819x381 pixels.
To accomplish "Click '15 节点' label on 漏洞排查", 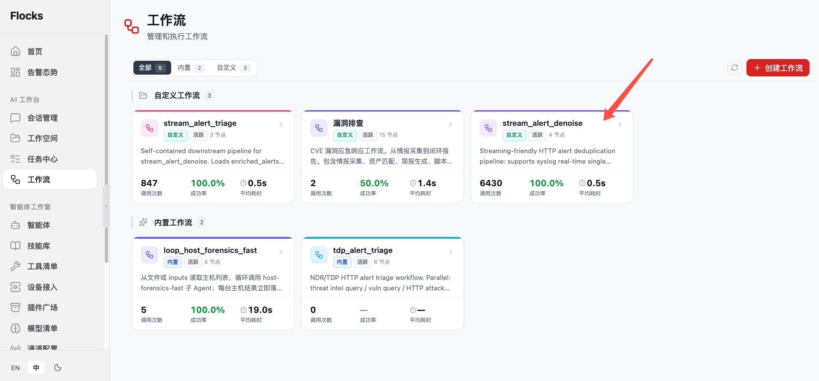I will pyautogui.click(x=388, y=135).
